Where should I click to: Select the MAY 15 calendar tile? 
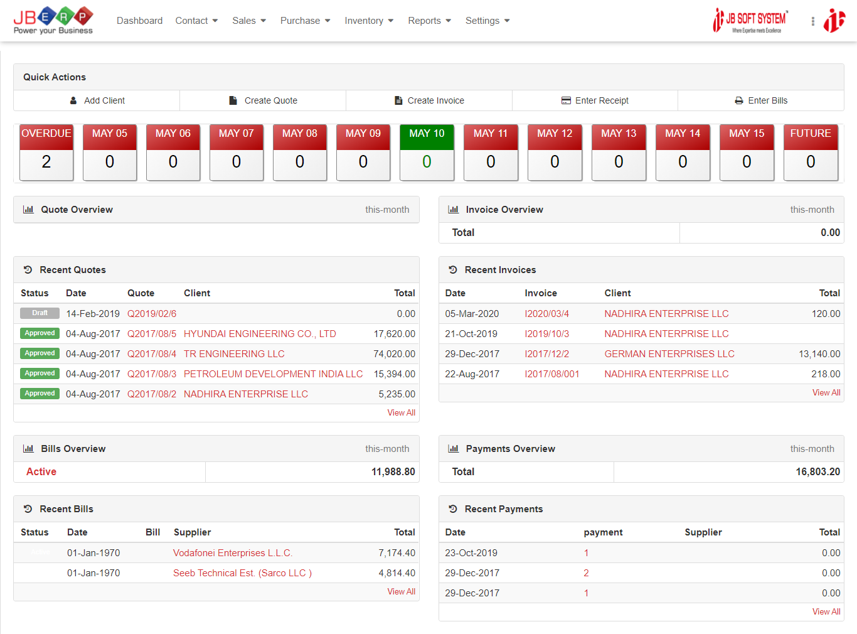747,153
